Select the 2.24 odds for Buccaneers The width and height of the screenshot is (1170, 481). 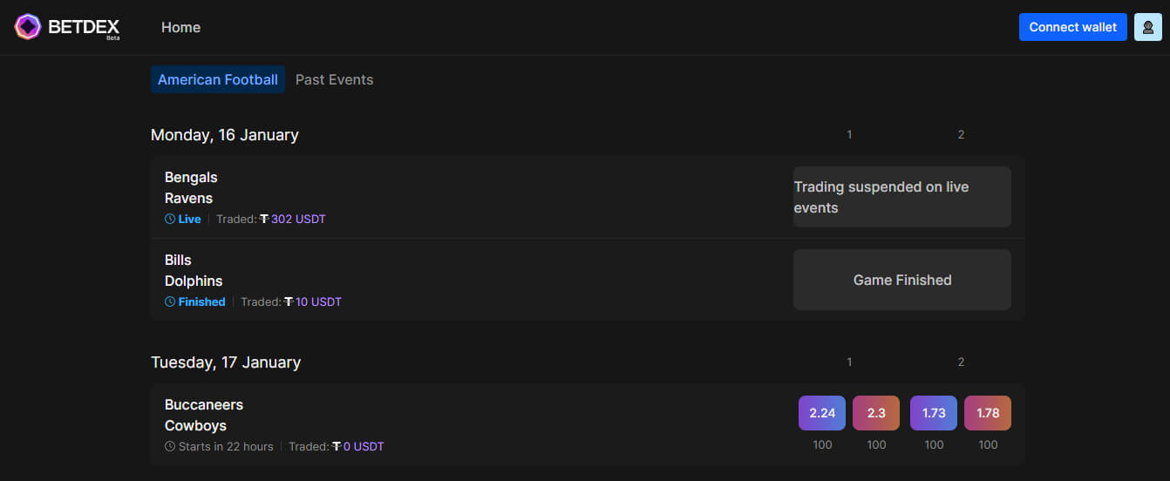tap(822, 413)
